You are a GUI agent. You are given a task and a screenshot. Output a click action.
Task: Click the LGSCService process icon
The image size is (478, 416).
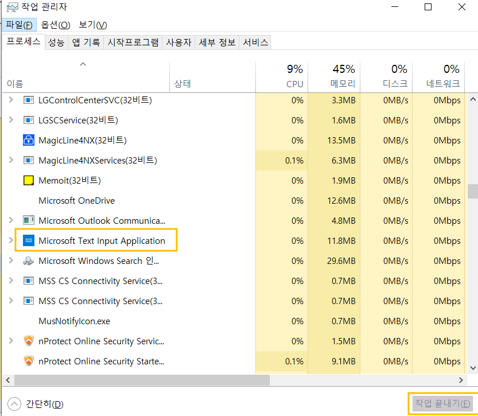pos(29,120)
